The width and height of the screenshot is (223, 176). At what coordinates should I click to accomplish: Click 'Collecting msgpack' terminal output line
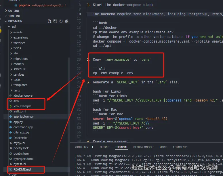point(149,156)
